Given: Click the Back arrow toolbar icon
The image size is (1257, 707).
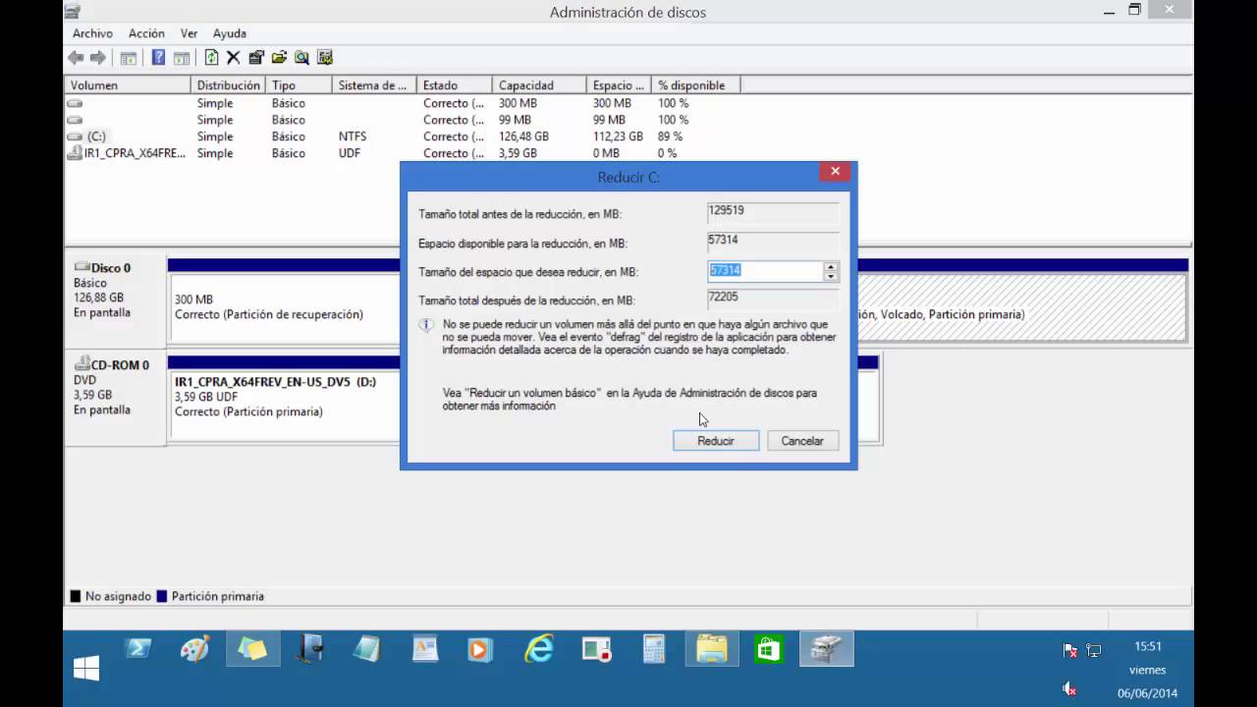Looking at the screenshot, I should tap(76, 58).
